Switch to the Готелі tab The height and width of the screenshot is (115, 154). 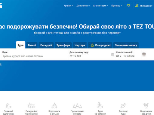(32, 45)
